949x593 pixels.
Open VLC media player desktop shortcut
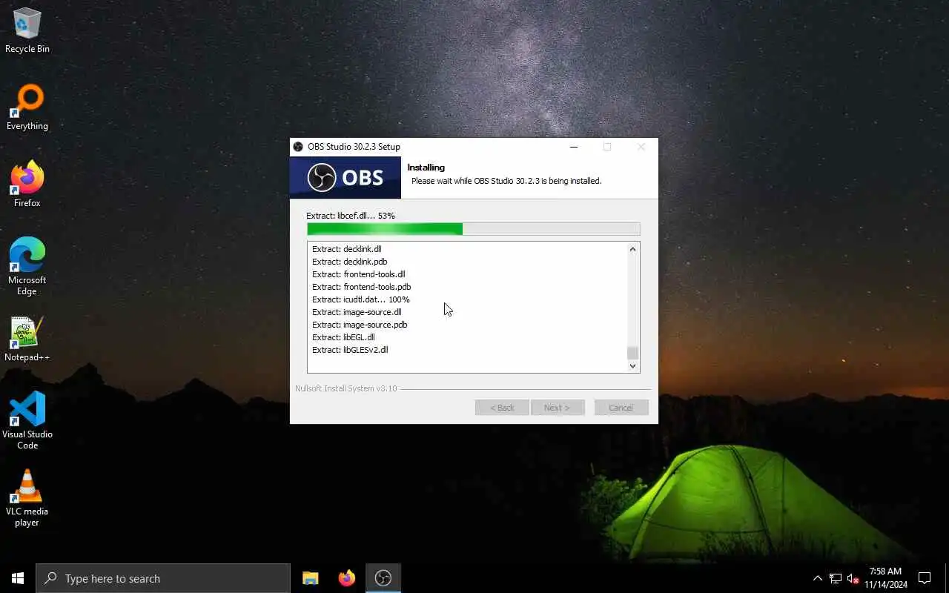click(x=27, y=498)
